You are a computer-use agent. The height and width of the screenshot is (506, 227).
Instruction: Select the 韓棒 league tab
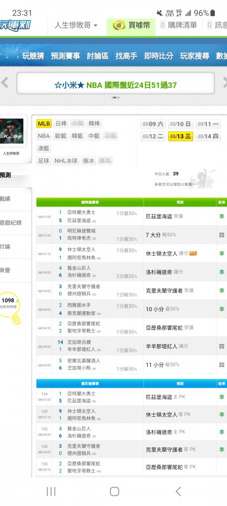pyautogui.click(x=94, y=123)
